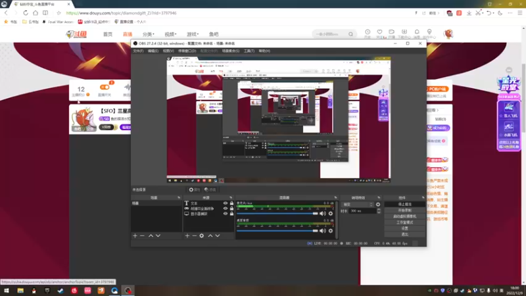Pop out the Sources dock panel
Image resolution: width=526 pixels, height=296 pixels.
pyautogui.click(x=231, y=198)
